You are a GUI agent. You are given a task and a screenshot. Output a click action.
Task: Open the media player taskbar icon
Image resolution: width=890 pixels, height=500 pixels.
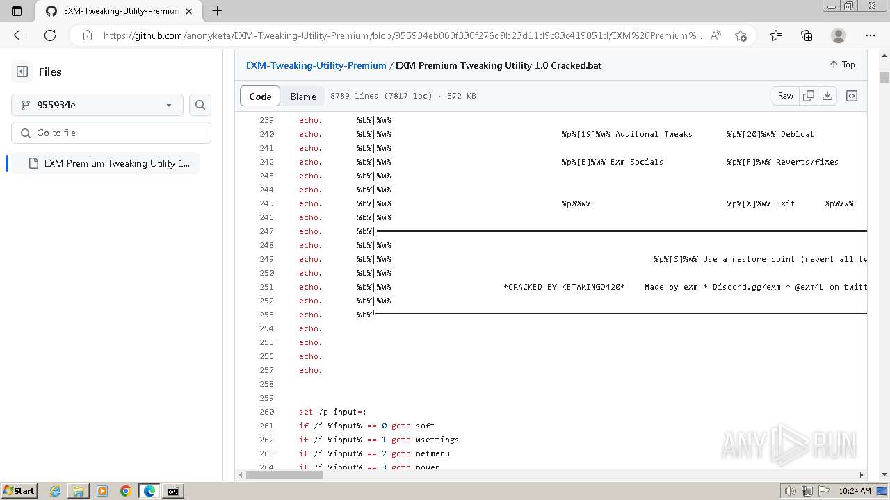102,491
